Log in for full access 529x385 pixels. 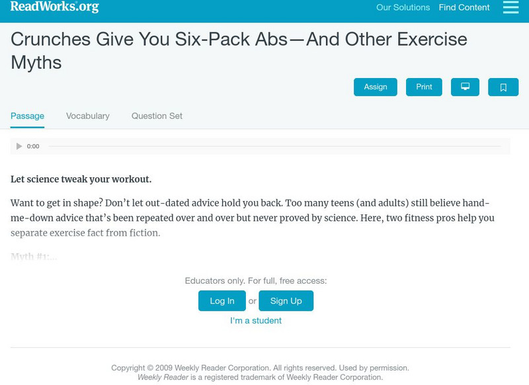(x=221, y=300)
